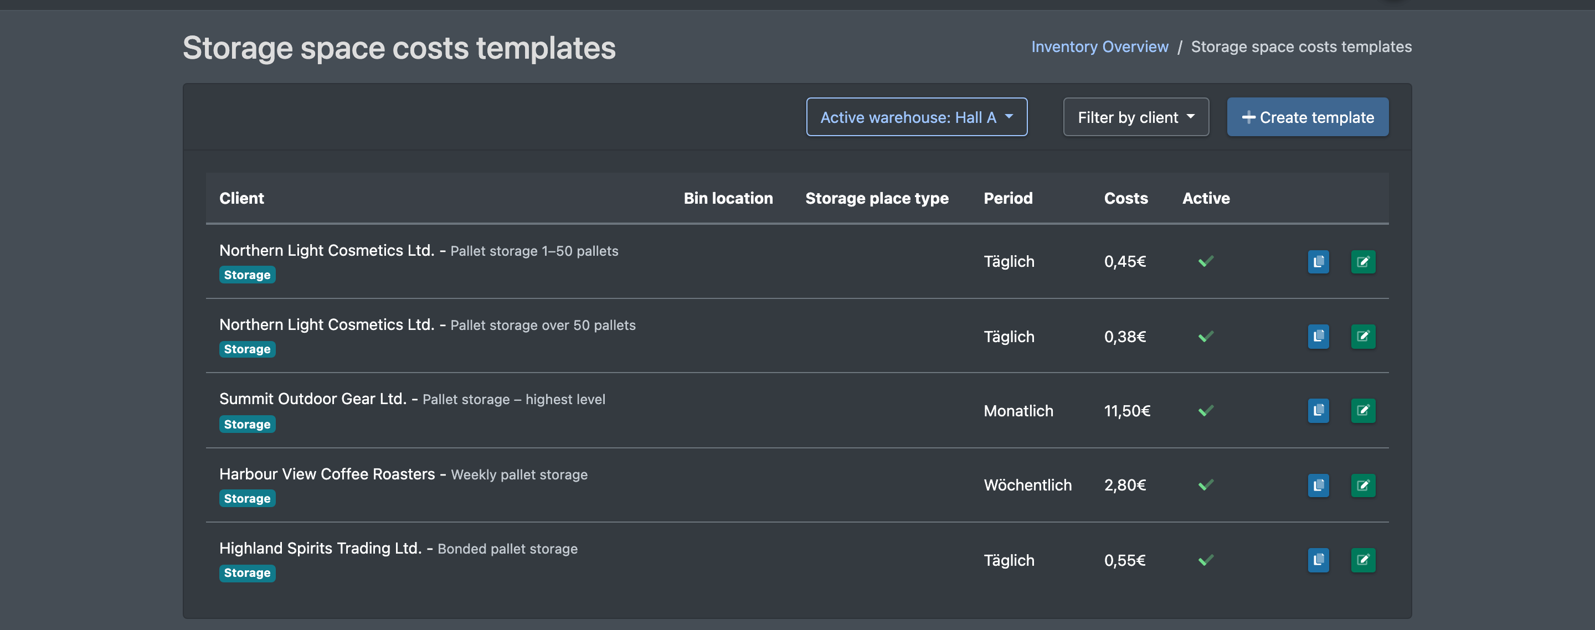Go to Inventory Overview breadcrumb link
This screenshot has width=1595, height=630.
[x=1100, y=47]
